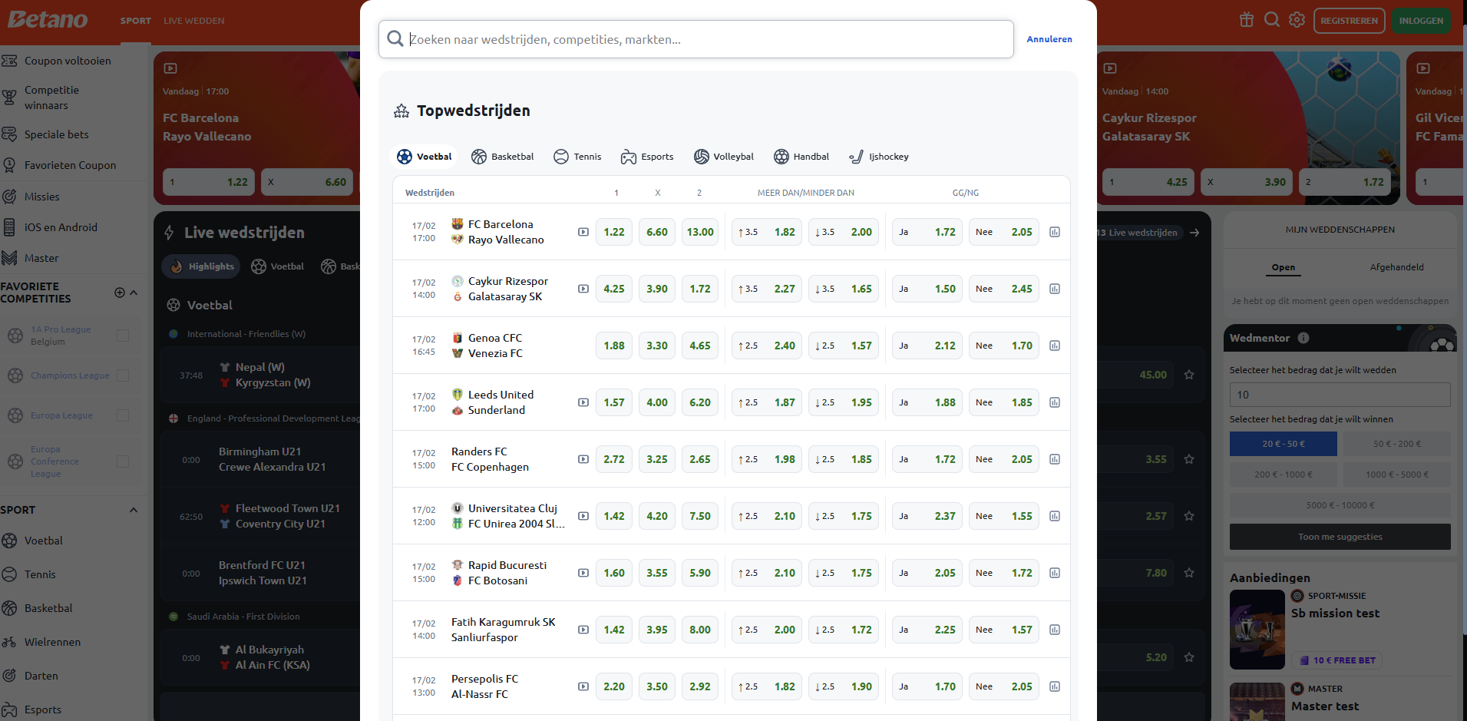The width and height of the screenshot is (1467, 721).
Task: Tick the Champions League checkbox
Action: [123, 375]
